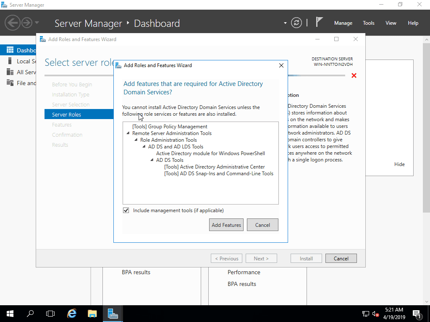
Task: Click the BPA results link under Performance
Action: coord(242,284)
